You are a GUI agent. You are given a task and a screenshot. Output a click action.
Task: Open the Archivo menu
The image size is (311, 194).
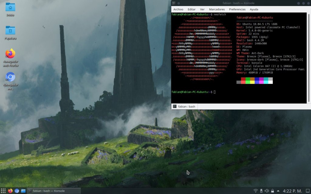pos(178,9)
